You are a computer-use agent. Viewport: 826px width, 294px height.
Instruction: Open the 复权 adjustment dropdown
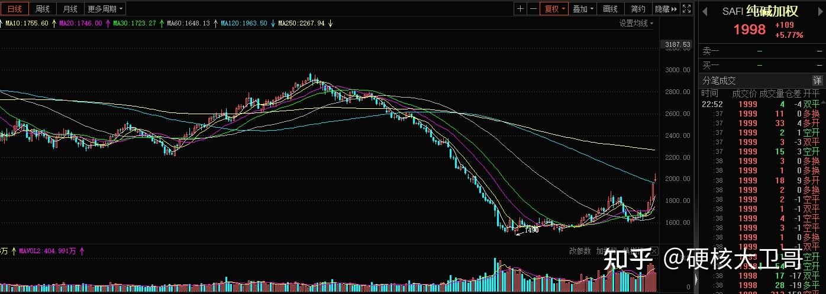554,9
